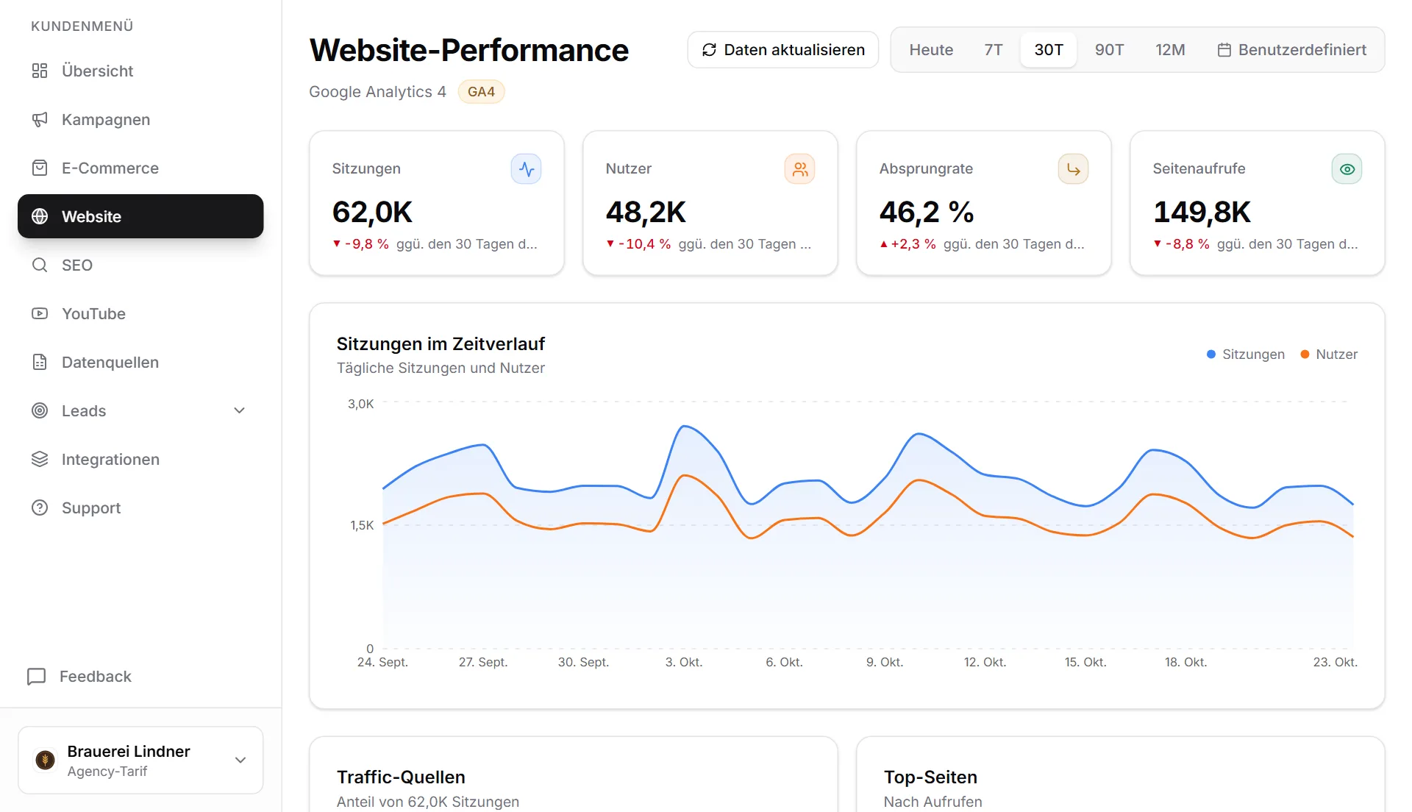Click the Brauerei Lindner logo avatar
Viewport: 1412px width, 812px height.
coord(45,760)
